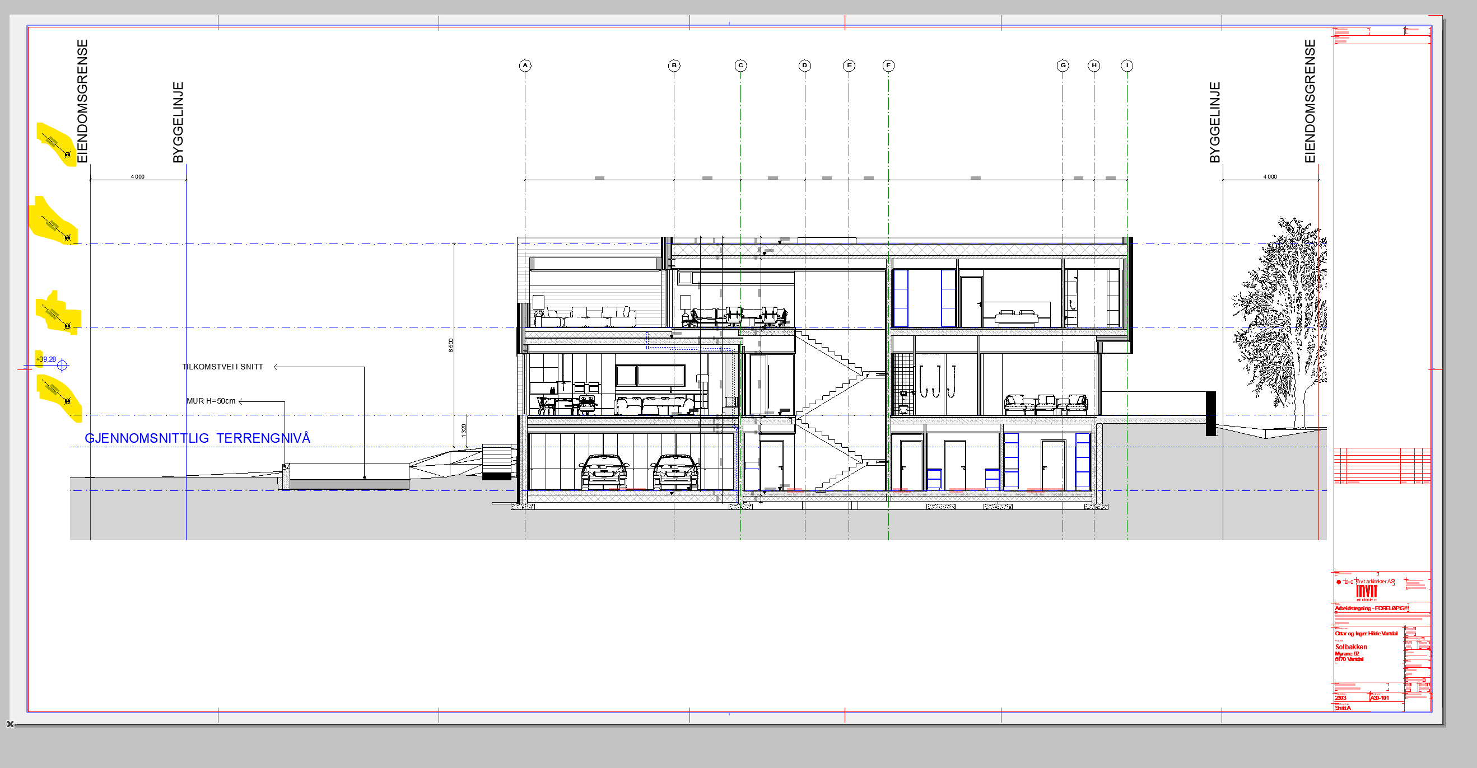This screenshot has height=768, width=1477.
Task: Click the left EIENDOMSGRENSE vertical text
Action: [82, 101]
